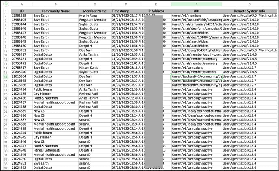
Task: Select ID cell 21024952
Action: pos(22,168)
